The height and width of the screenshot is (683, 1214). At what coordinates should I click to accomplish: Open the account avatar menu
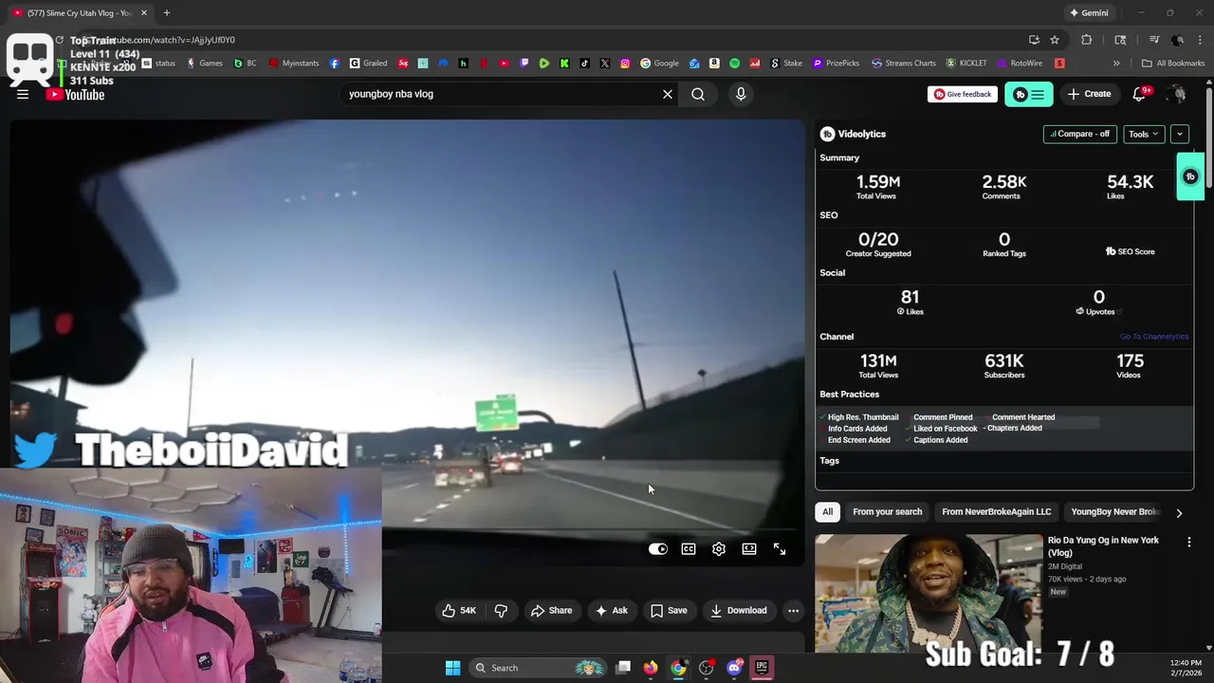point(1177,94)
